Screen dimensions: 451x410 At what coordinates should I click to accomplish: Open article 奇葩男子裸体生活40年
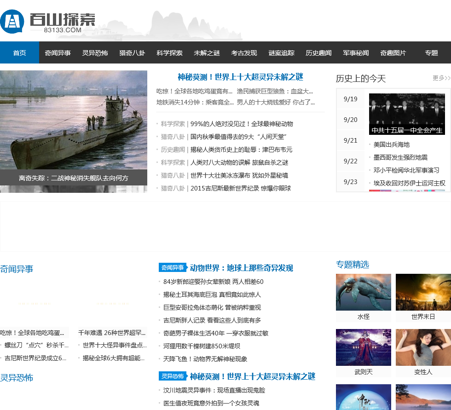[x=216, y=333]
